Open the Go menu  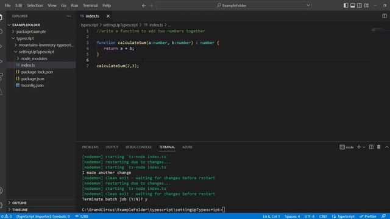63,5
